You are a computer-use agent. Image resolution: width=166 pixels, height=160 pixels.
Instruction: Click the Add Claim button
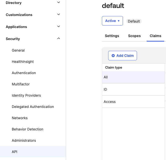122,56
